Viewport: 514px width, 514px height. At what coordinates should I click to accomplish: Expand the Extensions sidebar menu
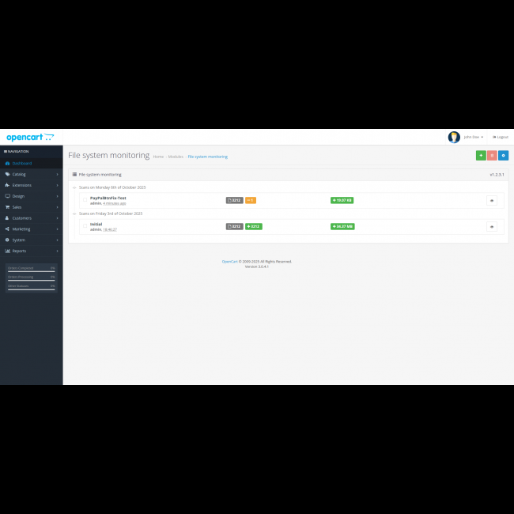coord(31,185)
